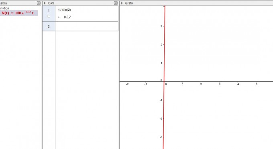Click x-axis label 3 in Grafik
Image resolution: width=273 pixels, height=149 pixels.
click(219, 84)
